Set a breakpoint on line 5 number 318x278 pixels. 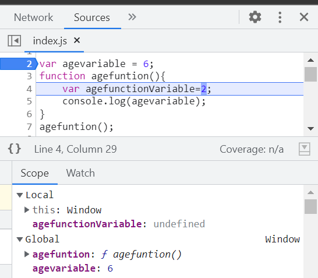click(29, 101)
